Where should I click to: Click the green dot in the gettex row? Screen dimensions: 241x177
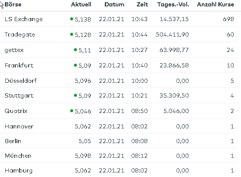pos(75,50)
